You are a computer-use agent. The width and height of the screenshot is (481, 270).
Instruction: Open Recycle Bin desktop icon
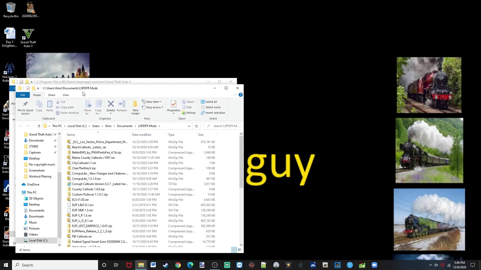pos(11,10)
